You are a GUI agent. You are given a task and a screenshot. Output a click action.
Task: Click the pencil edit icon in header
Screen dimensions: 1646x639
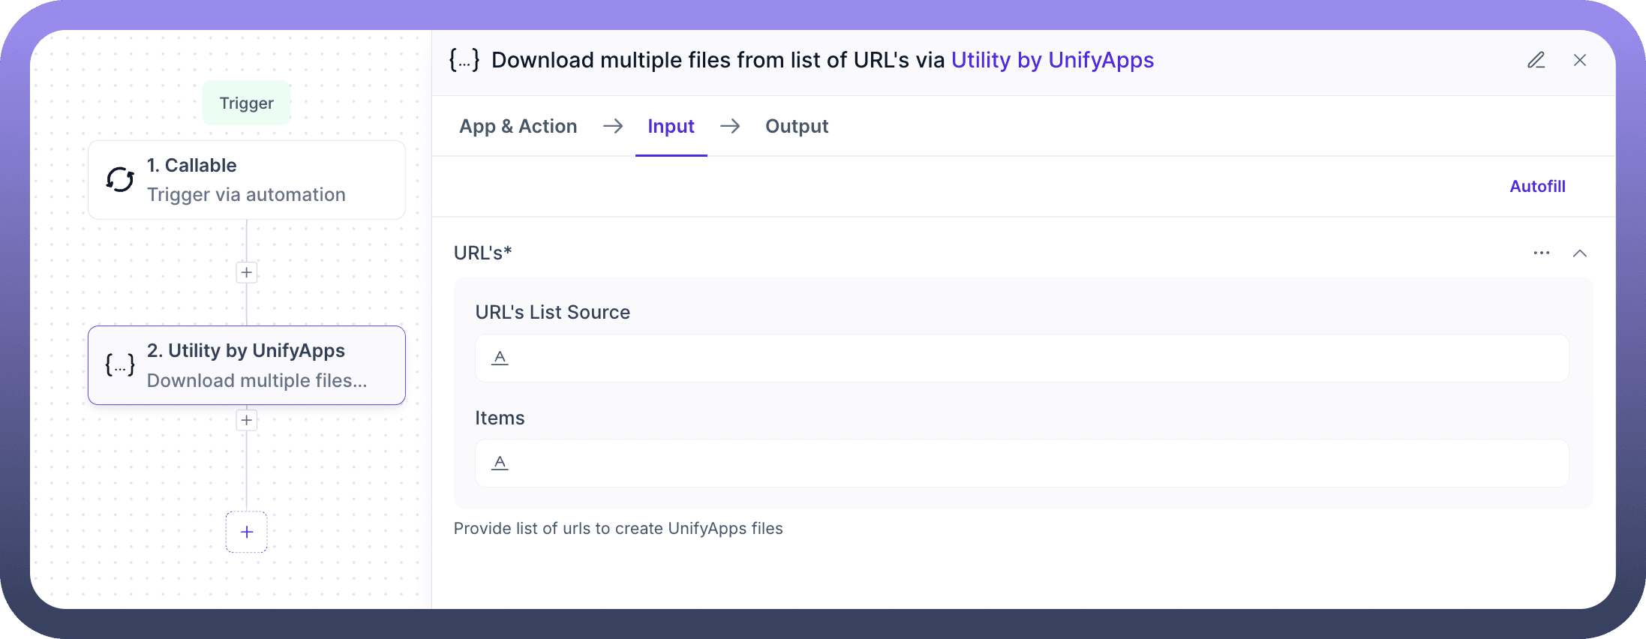click(x=1536, y=60)
